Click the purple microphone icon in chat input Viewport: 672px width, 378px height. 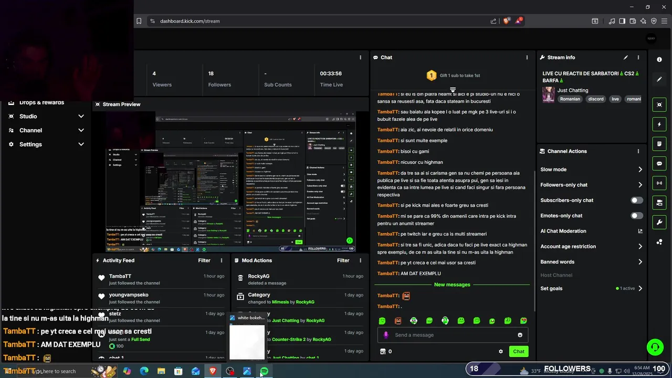click(386, 335)
